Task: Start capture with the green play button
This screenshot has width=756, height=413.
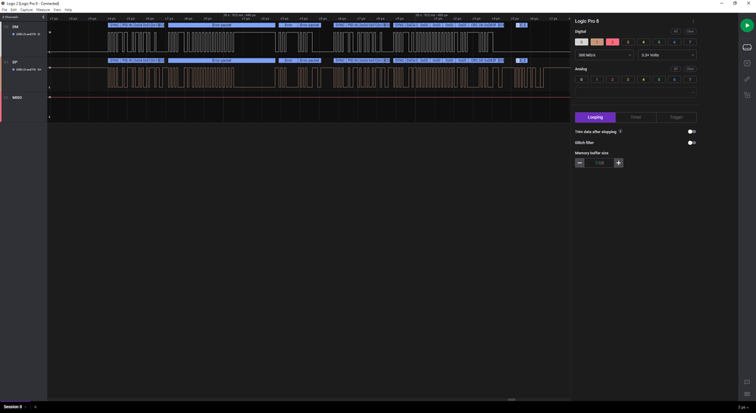Action: pos(747,26)
